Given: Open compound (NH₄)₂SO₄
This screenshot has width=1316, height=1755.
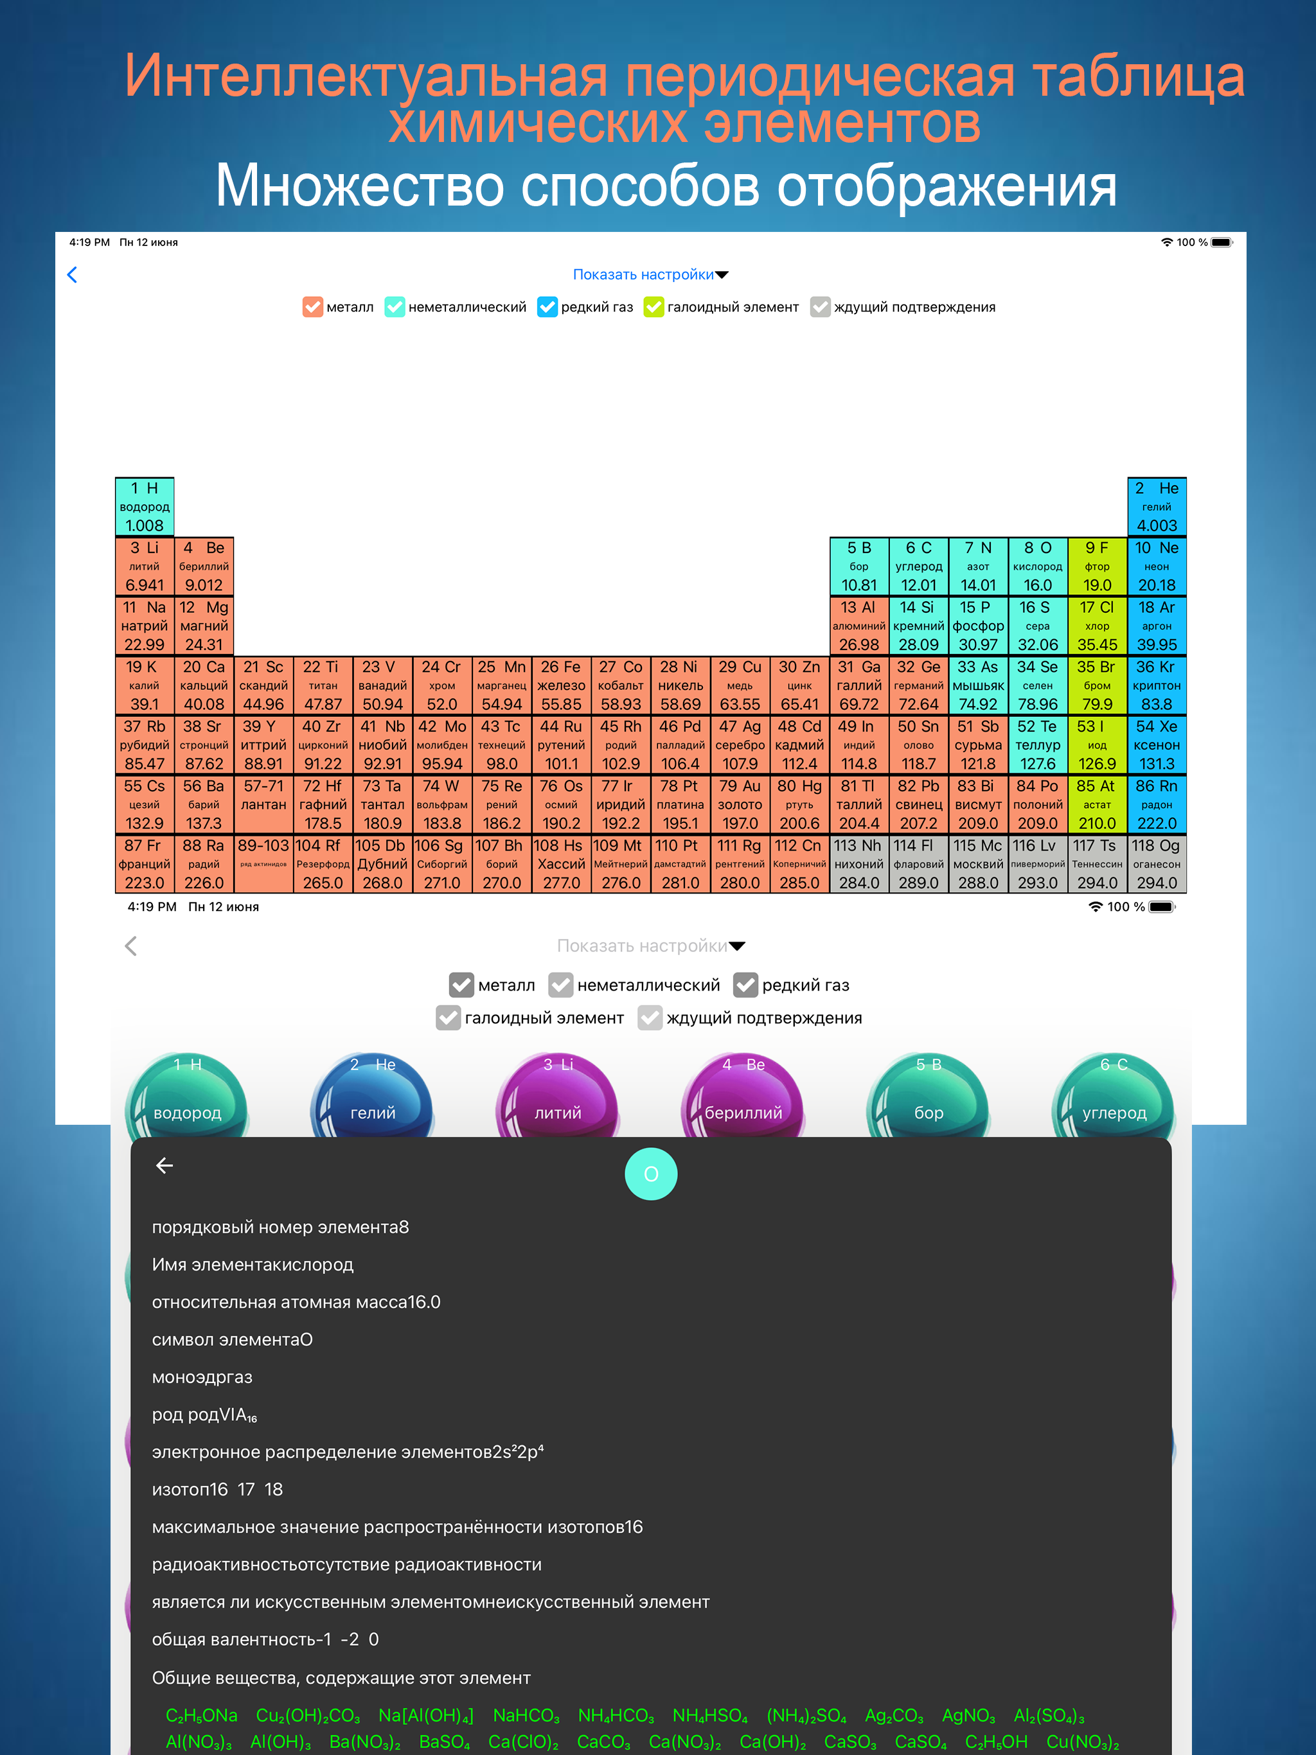Looking at the screenshot, I should pos(806,1715).
